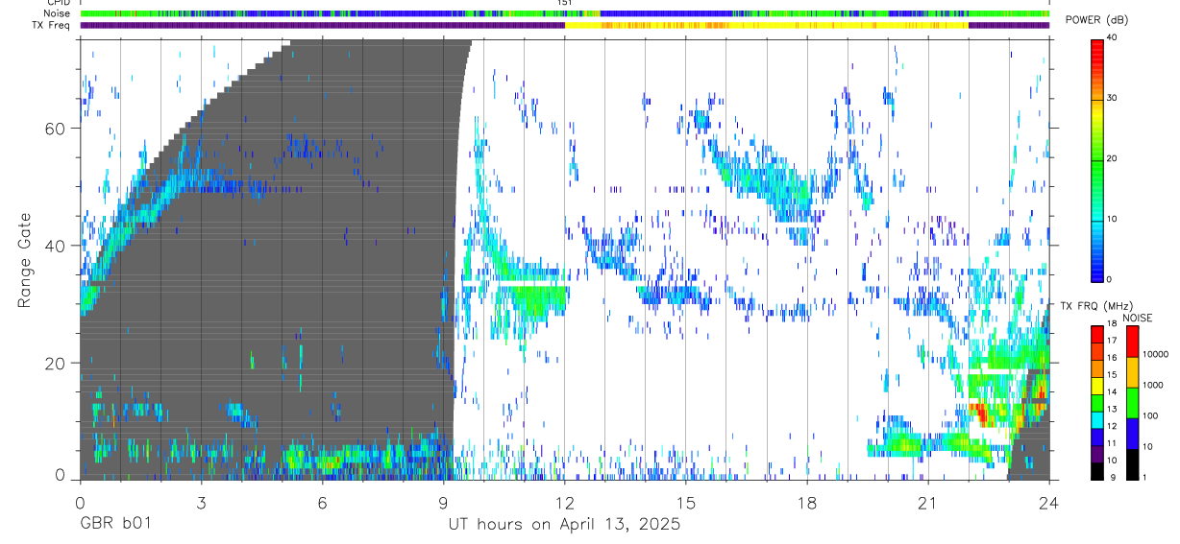This screenshot has width=1180, height=544.
Task: Click the purple 10-11 MHz TX frequency swatch
Action: coord(1096,453)
